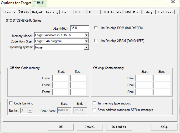
Task: Close the Options for Target dialog
Action: [x=173, y=2]
